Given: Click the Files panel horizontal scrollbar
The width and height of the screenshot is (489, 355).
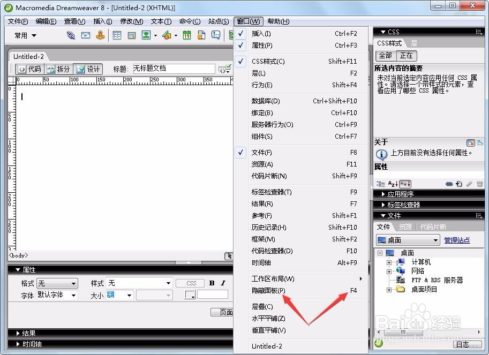Looking at the screenshot, I should (428, 333).
